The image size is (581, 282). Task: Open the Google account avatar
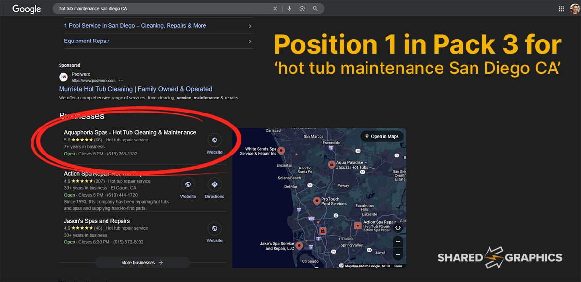click(575, 9)
